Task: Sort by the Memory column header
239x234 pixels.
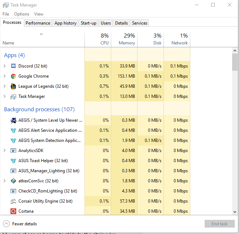Action: (124, 39)
